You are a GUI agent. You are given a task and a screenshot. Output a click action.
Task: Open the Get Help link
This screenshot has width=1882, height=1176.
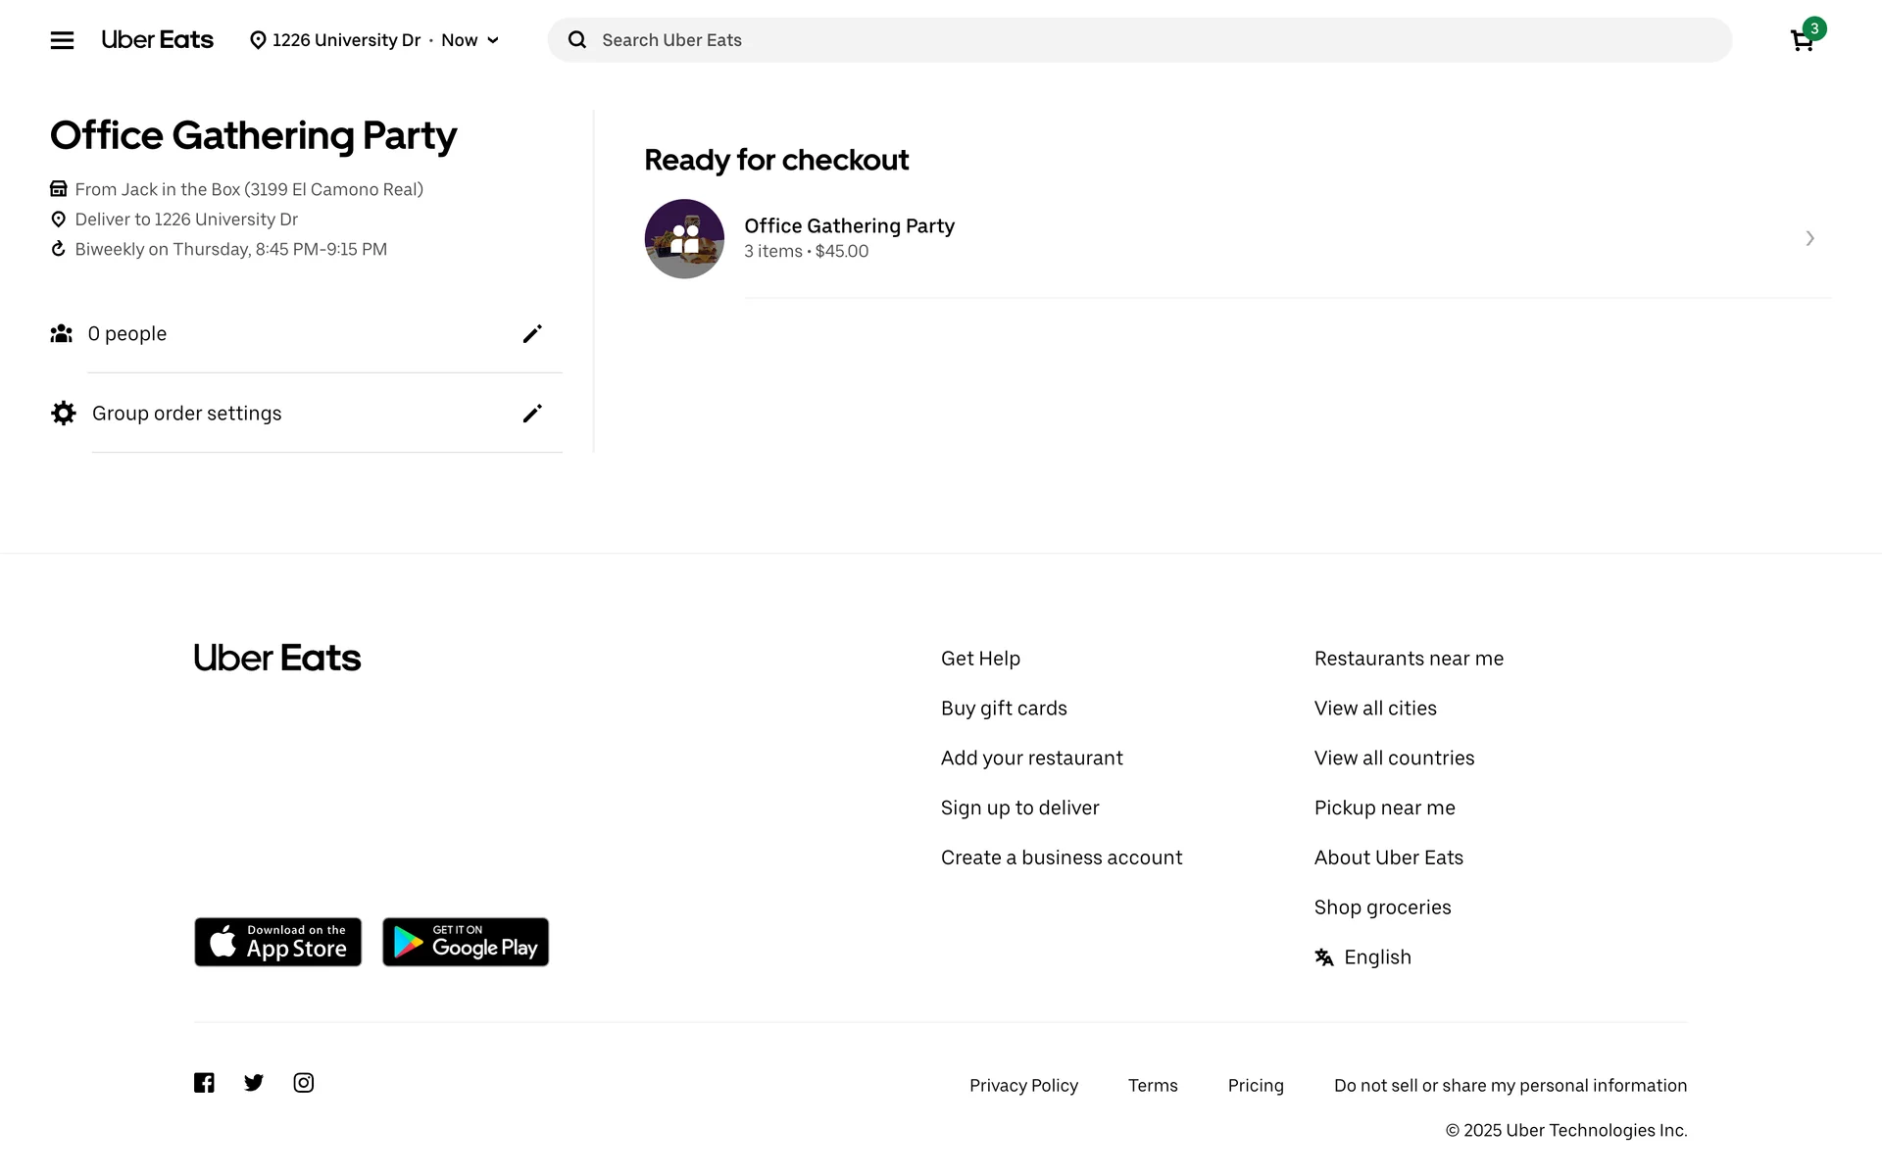pyautogui.click(x=980, y=659)
